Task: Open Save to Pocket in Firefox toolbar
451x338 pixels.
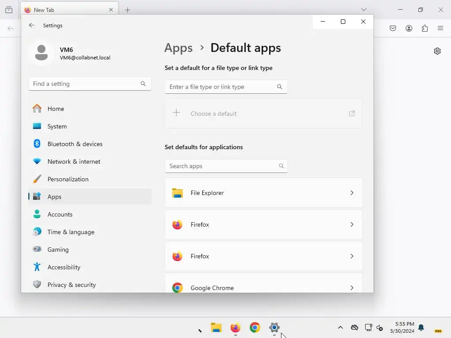Action: (393, 28)
